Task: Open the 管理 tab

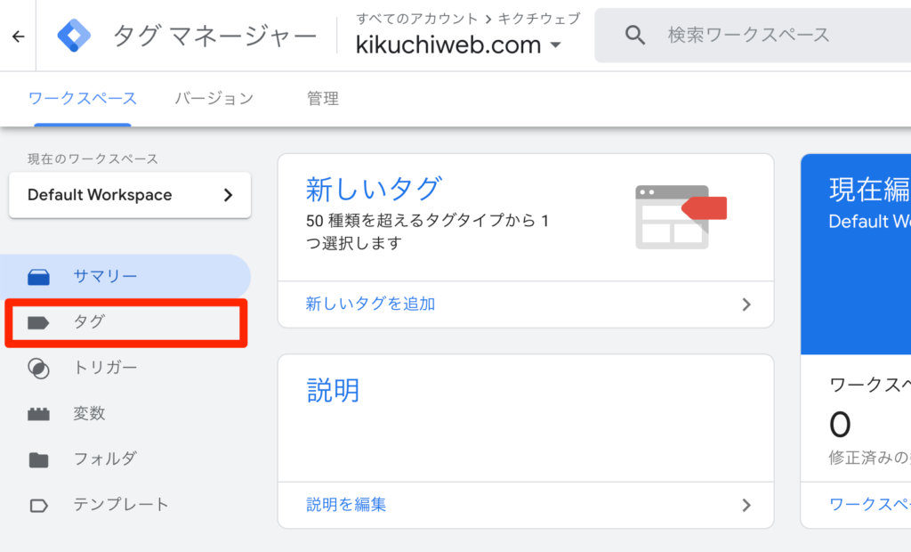Action: click(322, 98)
